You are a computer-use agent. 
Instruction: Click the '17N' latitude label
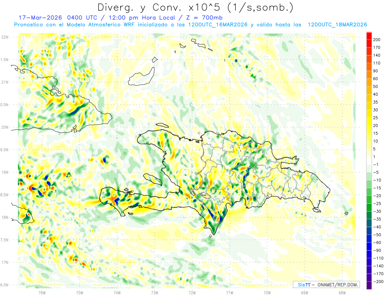tap(4, 262)
